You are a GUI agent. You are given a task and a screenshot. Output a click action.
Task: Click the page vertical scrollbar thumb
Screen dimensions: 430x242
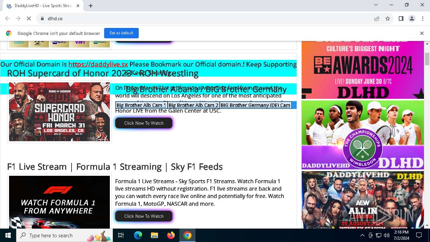point(427,59)
